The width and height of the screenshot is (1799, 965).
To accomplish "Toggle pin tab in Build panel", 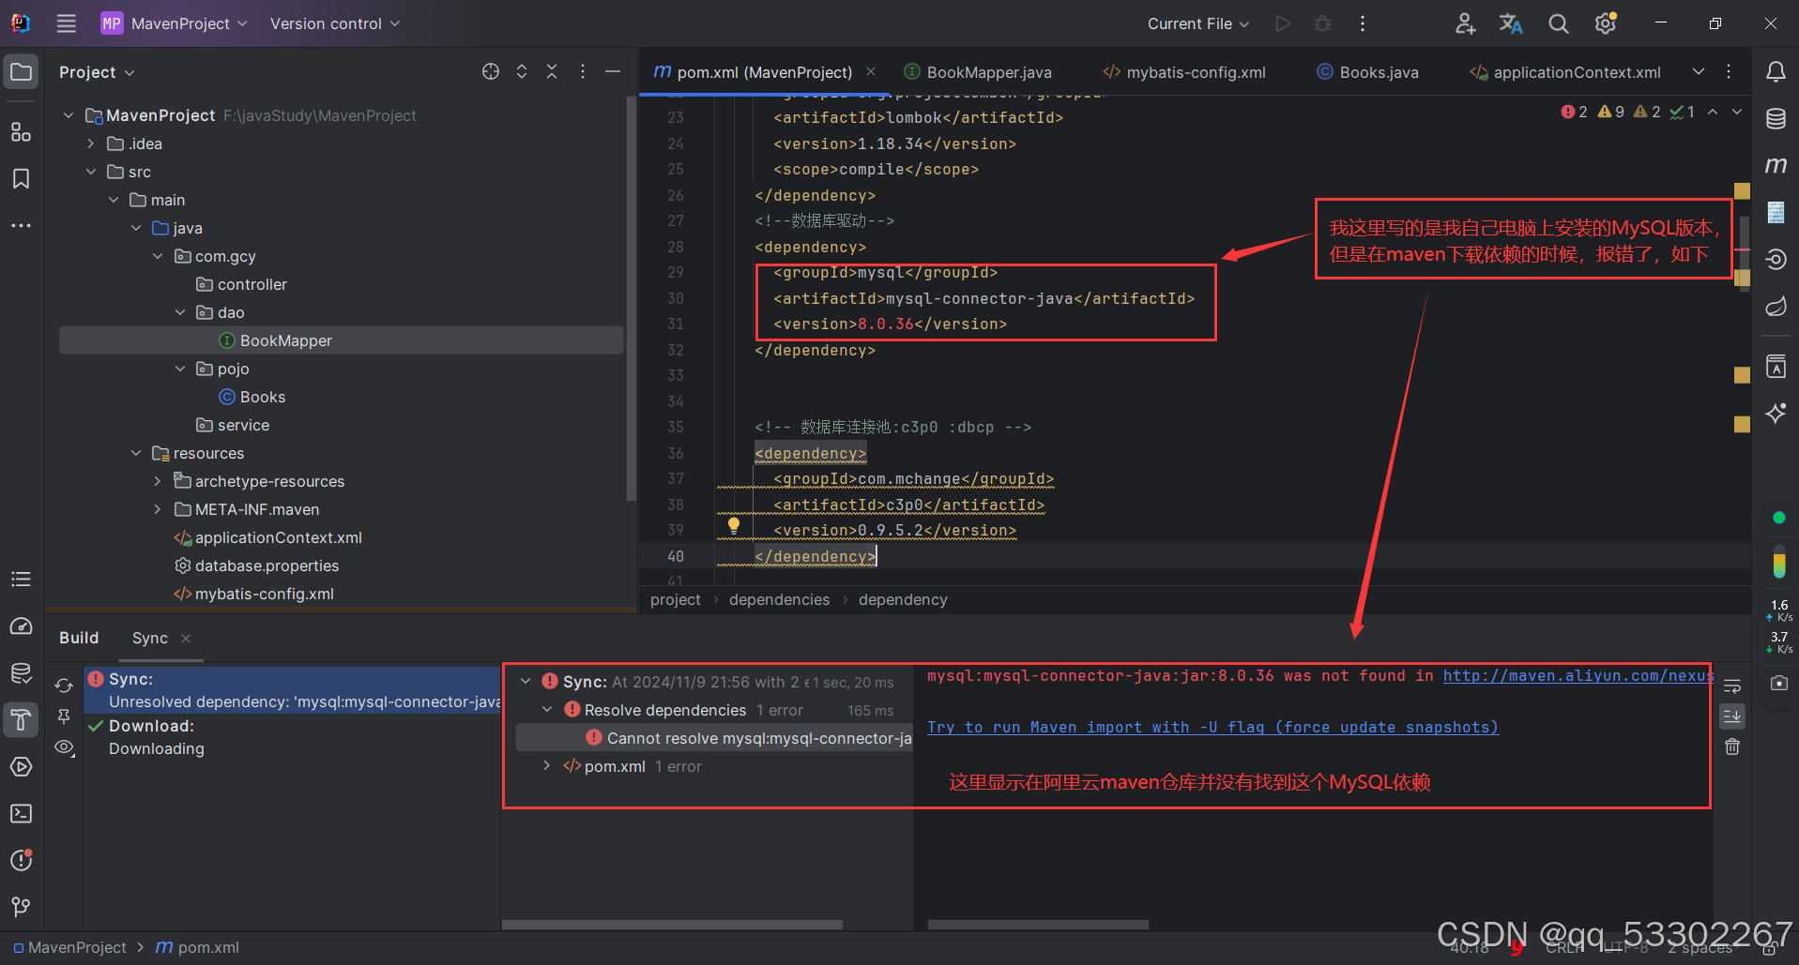I will (x=64, y=716).
